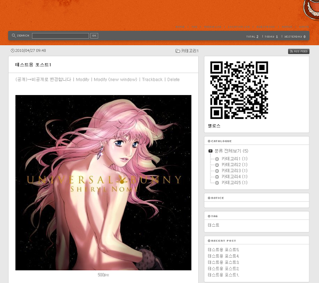Click the tree icon next to 카테고리4
The height and width of the screenshot is (283, 319).
click(x=217, y=177)
